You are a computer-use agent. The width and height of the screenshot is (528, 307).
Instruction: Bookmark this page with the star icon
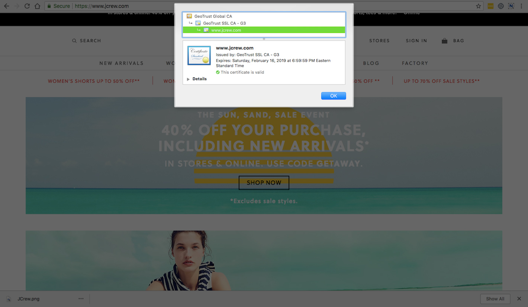tap(479, 6)
